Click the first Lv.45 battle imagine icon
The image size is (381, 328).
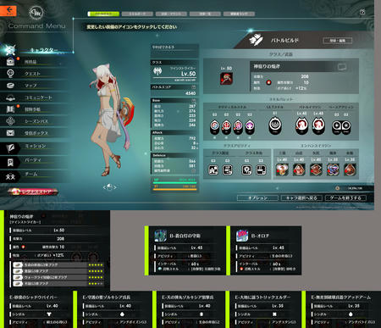click(x=301, y=125)
